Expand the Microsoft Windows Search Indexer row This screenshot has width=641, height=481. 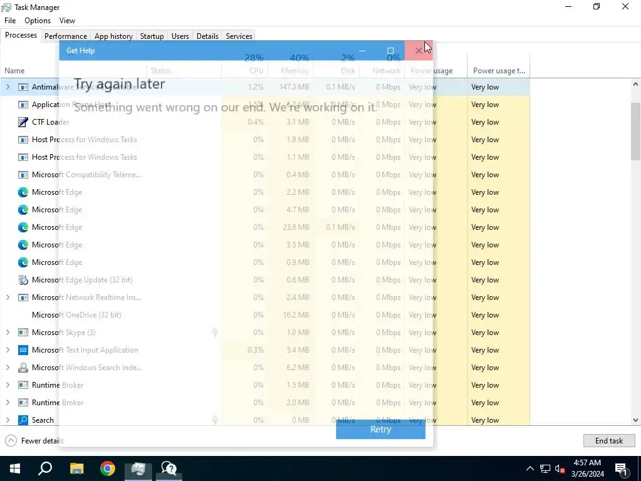tap(8, 367)
